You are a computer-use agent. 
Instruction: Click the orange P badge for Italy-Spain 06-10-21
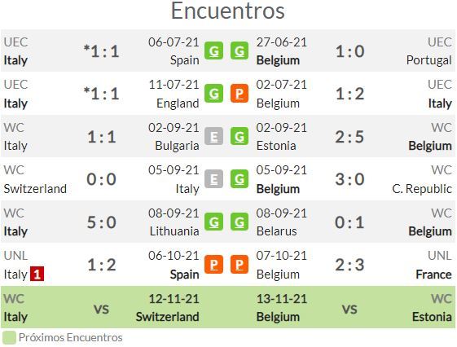tap(213, 264)
